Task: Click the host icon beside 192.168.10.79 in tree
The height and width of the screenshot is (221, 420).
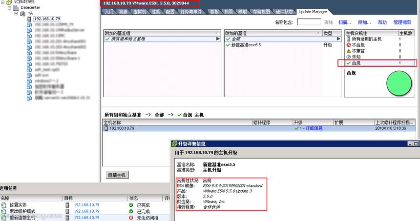Action: pyautogui.click(x=29, y=19)
